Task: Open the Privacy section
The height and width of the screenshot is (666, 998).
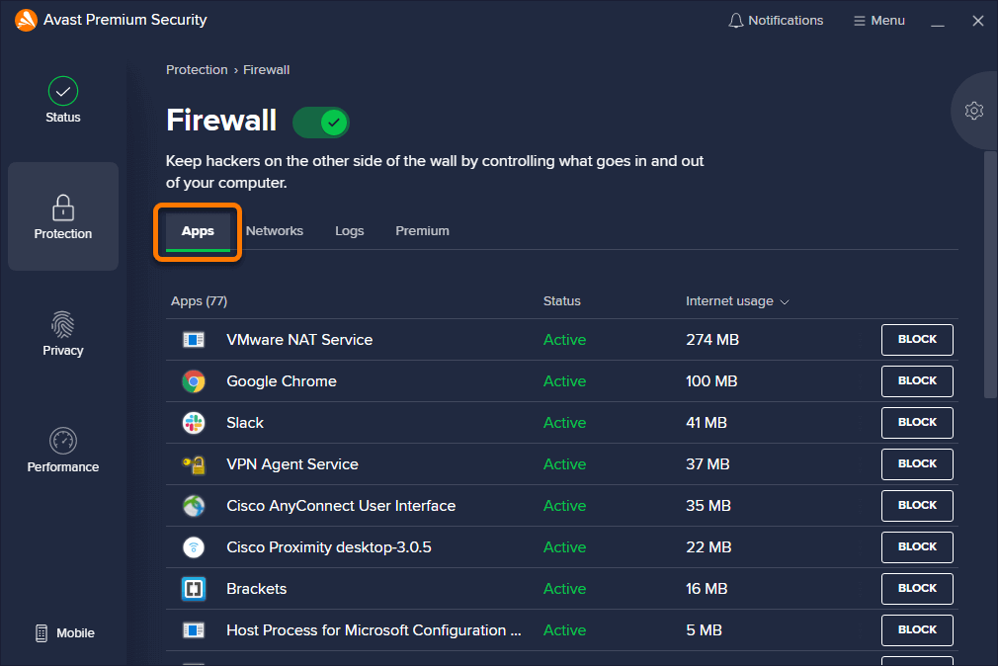Action: point(62,334)
